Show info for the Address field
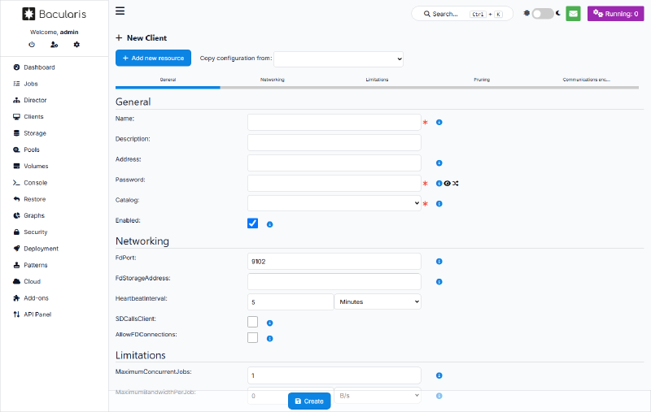Screen dimensions: 651x412 439,163
